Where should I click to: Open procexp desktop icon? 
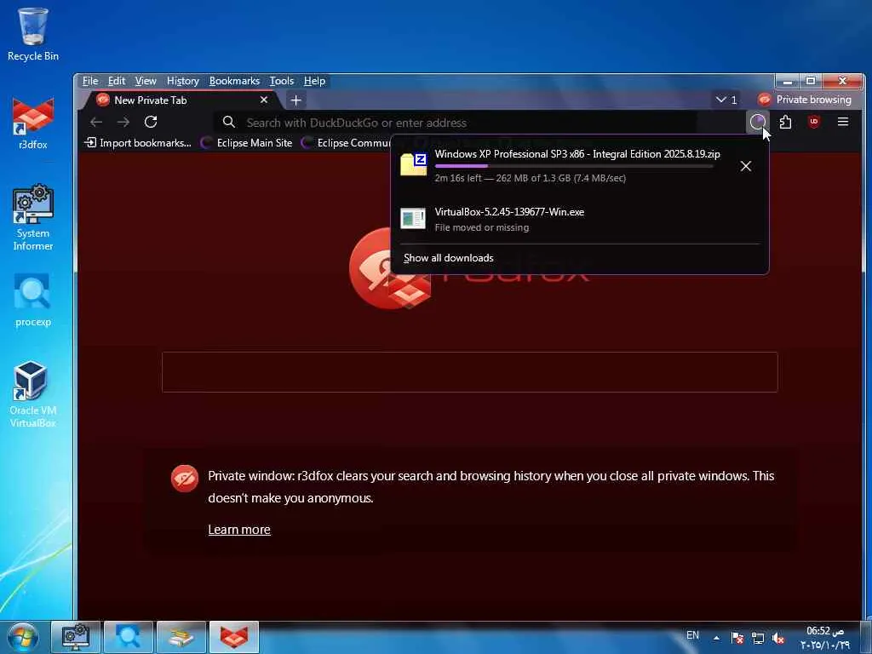click(x=33, y=301)
